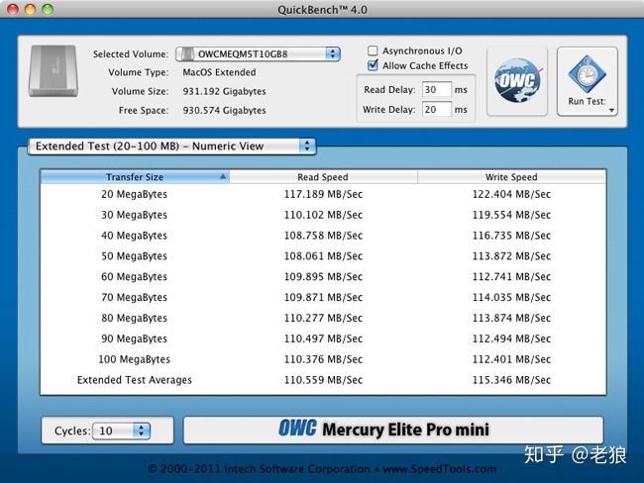644x483 pixels.
Task: Uncheck Allow Cache Effects
Action: (373, 65)
